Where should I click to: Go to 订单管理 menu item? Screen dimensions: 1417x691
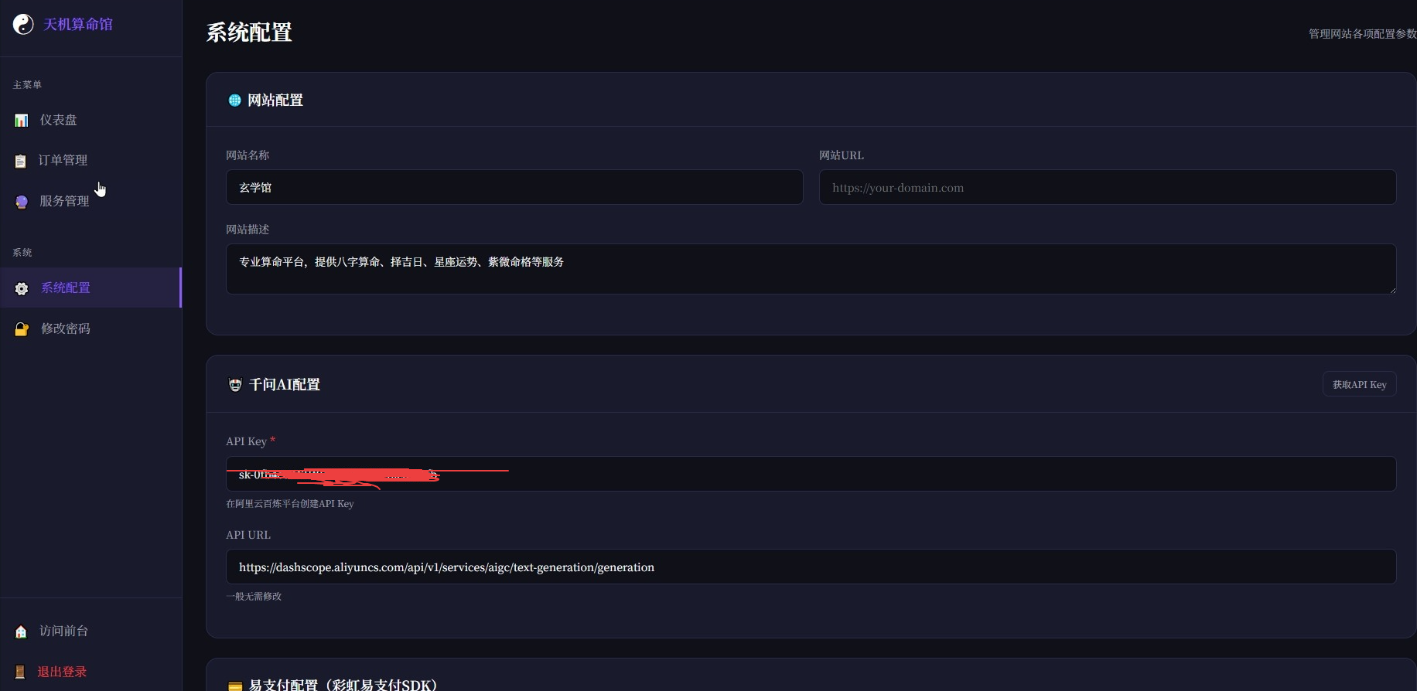pyautogui.click(x=63, y=160)
